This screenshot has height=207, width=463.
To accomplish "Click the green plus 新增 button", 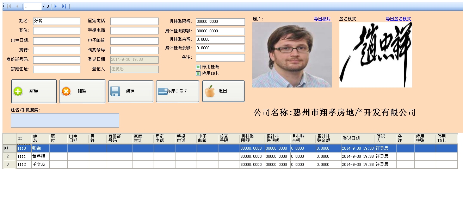I will 34,91.
